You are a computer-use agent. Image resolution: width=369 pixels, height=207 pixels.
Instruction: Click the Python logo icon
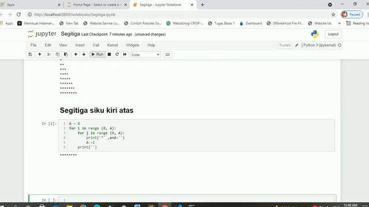click(x=315, y=34)
